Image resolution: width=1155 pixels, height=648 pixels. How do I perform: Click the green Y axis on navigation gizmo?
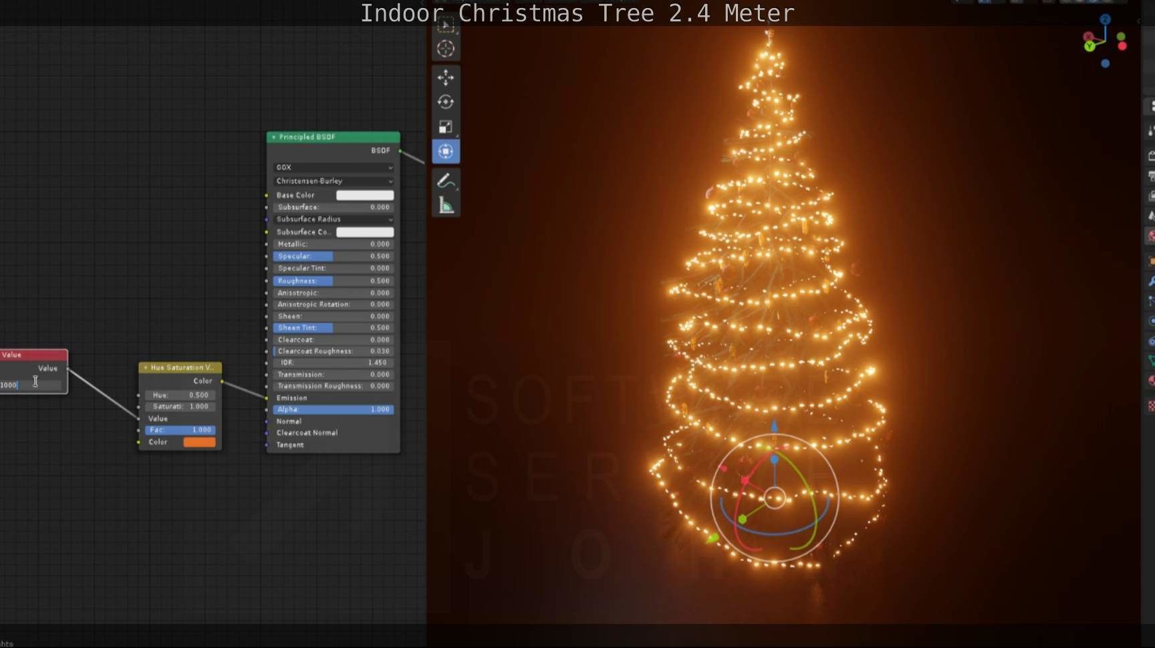tap(1089, 46)
